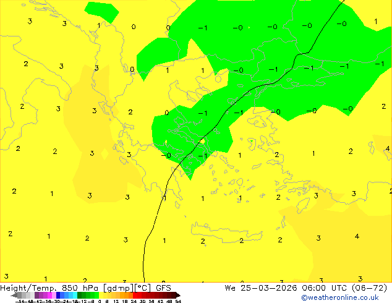Open the weatheronline.co.uk copyright link
This screenshot has width=392, height=303.
[x=340, y=297]
